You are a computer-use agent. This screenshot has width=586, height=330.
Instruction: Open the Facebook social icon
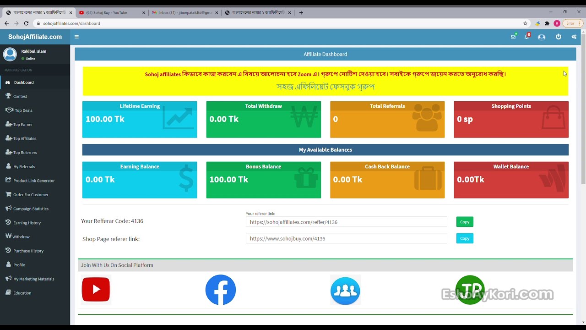(220, 290)
